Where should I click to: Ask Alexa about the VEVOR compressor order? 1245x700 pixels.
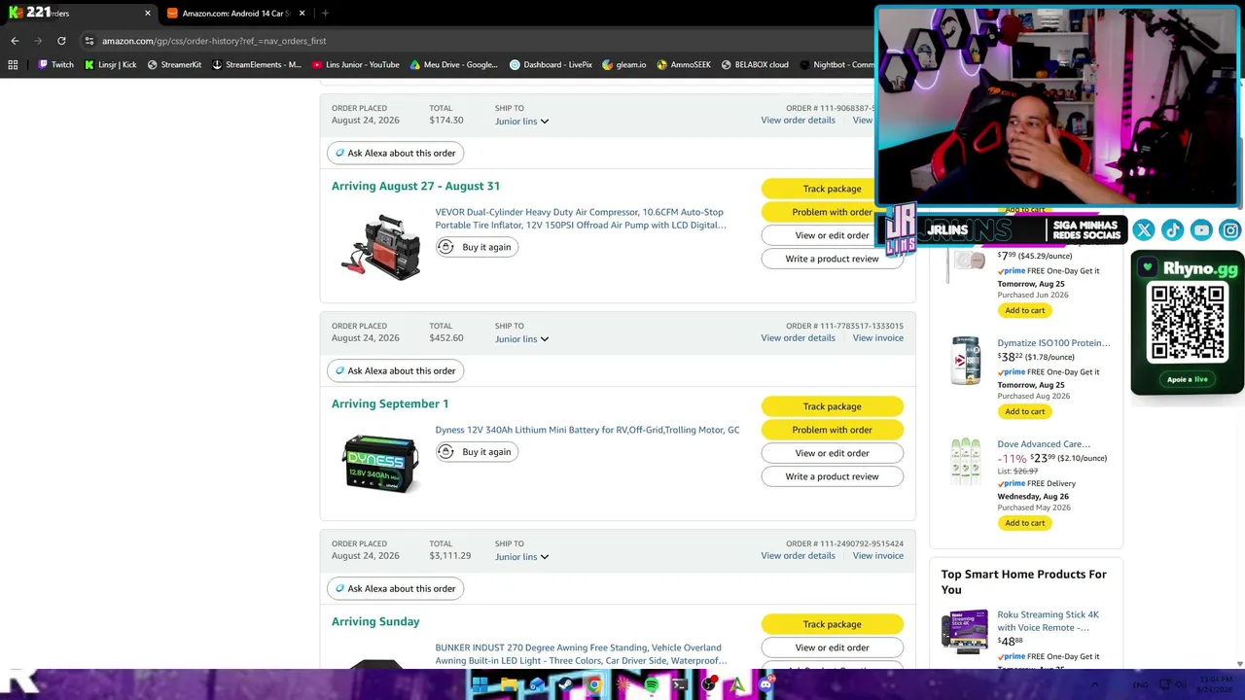tap(395, 153)
